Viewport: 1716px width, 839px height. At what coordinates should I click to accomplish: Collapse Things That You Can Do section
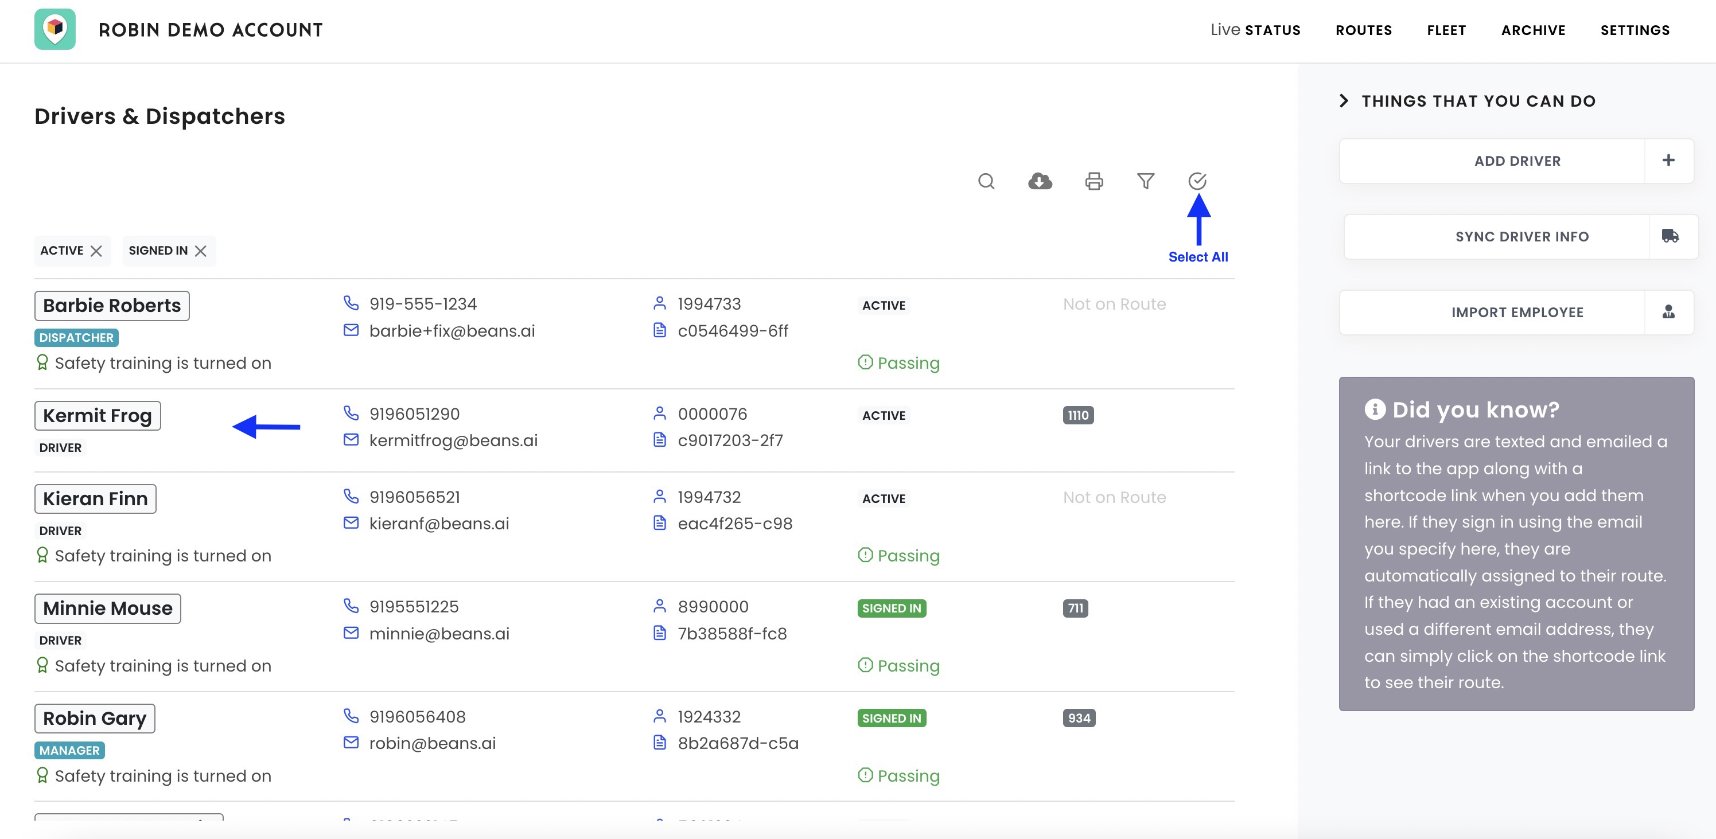(1344, 101)
